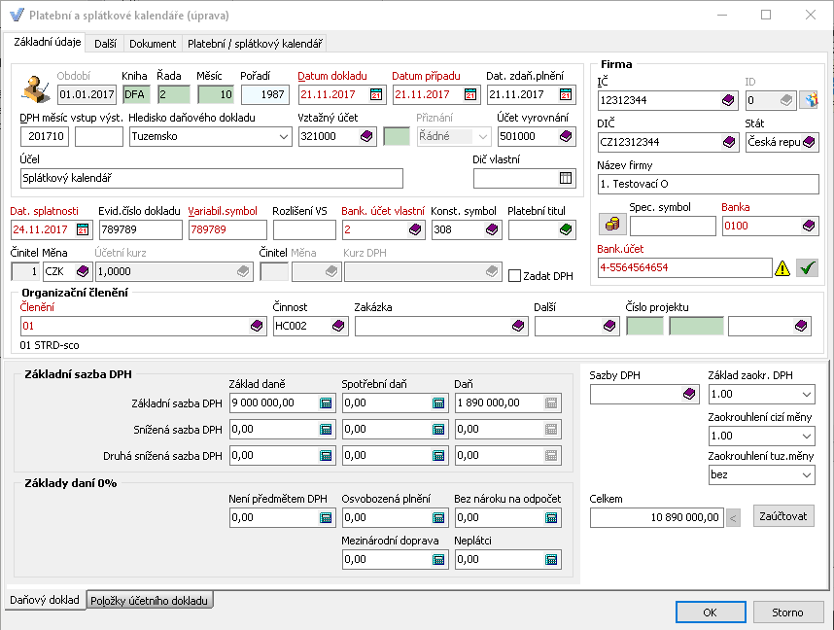Click the Rozlišení VS field
Screen dimensions: 834x630
click(x=305, y=229)
